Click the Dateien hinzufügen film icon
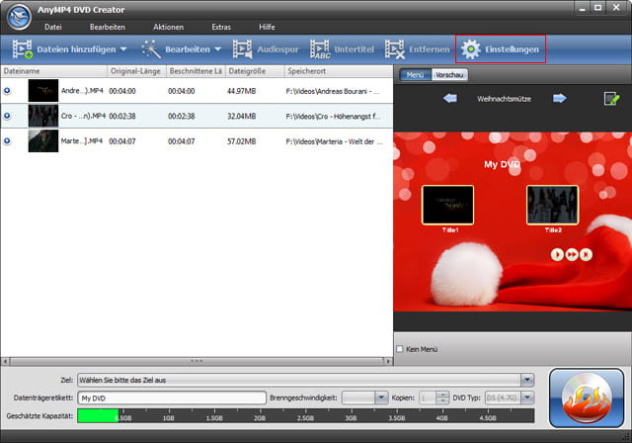632x443 pixels. click(22, 49)
